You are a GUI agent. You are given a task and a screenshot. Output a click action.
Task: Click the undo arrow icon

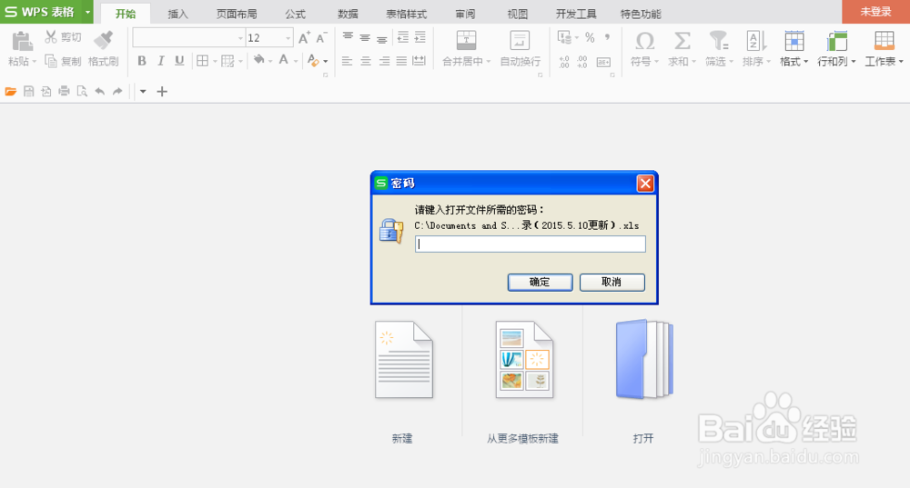100,91
